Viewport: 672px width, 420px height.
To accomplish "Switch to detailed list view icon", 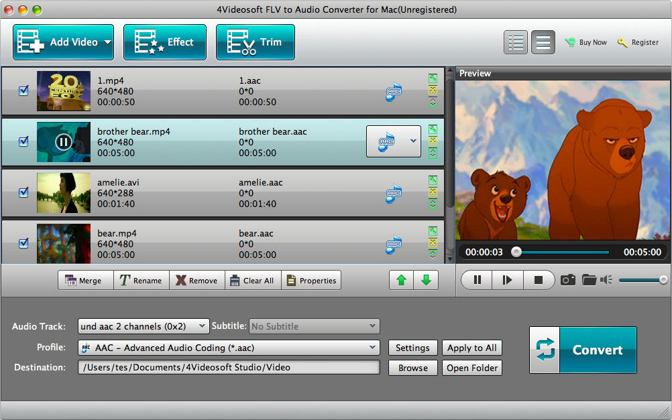I will coord(516,42).
